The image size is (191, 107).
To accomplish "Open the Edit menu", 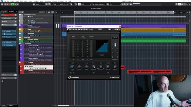I will coord(8,1).
